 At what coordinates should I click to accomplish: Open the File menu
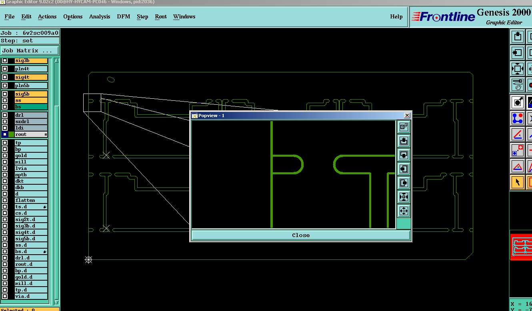[x=9, y=16]
